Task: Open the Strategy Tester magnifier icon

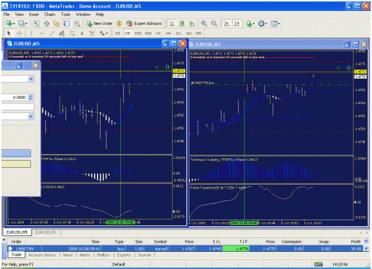Action: click(77, 23)
